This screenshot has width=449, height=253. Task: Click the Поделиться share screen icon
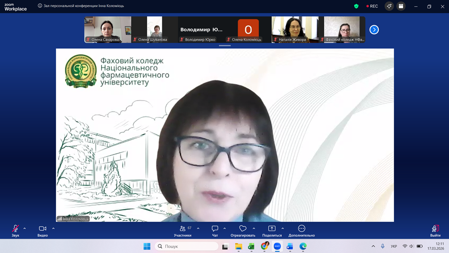[271, 229]
